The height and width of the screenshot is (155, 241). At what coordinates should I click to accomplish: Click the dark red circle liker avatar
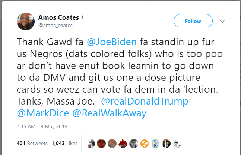point(101,143)
